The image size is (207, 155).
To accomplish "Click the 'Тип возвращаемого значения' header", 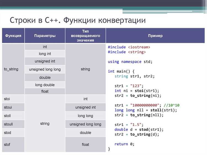I will pos(85,36).
